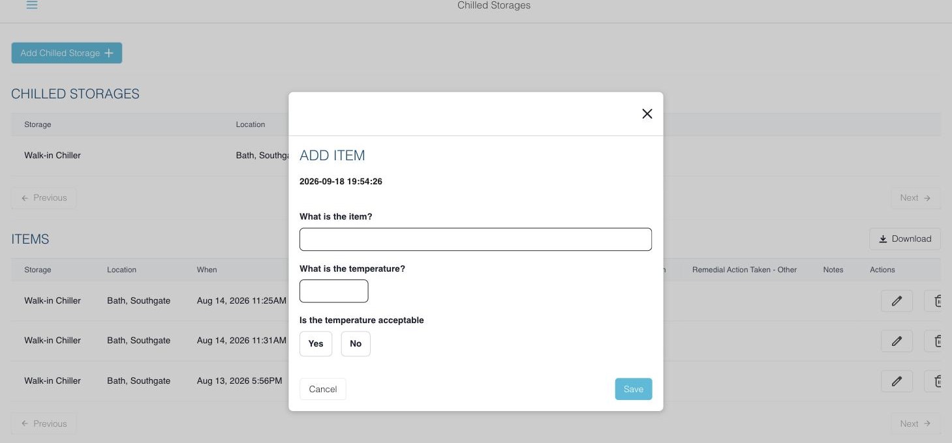Edit the Aug 13 5:56PM item
Viewport: 952px width, 443px height.
(x=897, y=381)
